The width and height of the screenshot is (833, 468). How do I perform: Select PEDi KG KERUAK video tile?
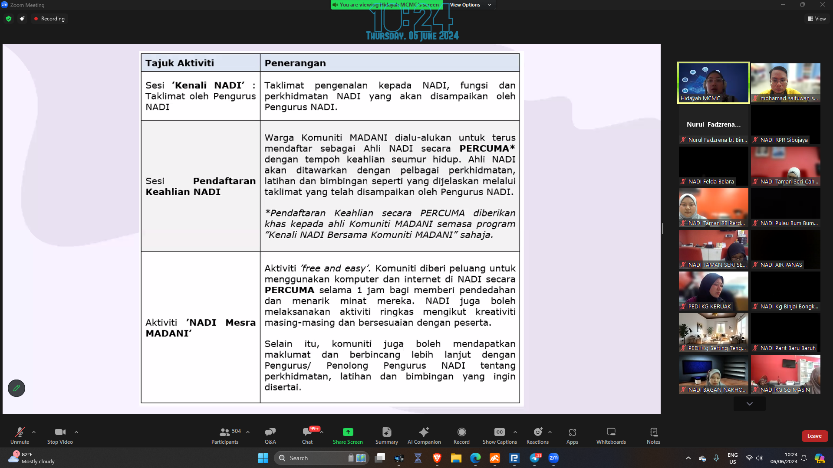pyautogui.click(x=713, y=291)
